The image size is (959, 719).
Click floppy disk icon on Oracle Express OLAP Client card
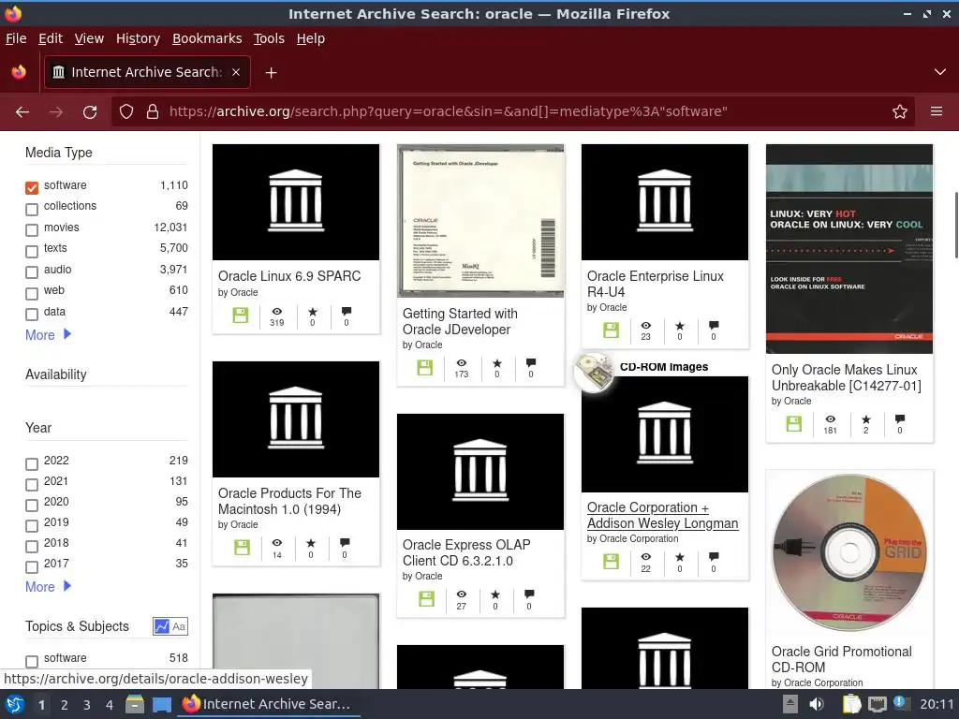[426, 598]
